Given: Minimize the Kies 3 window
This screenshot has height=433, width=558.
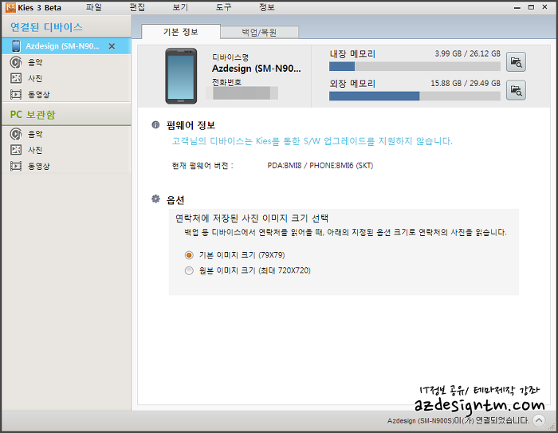Looking at the screenshot, I should click(517, 7).
